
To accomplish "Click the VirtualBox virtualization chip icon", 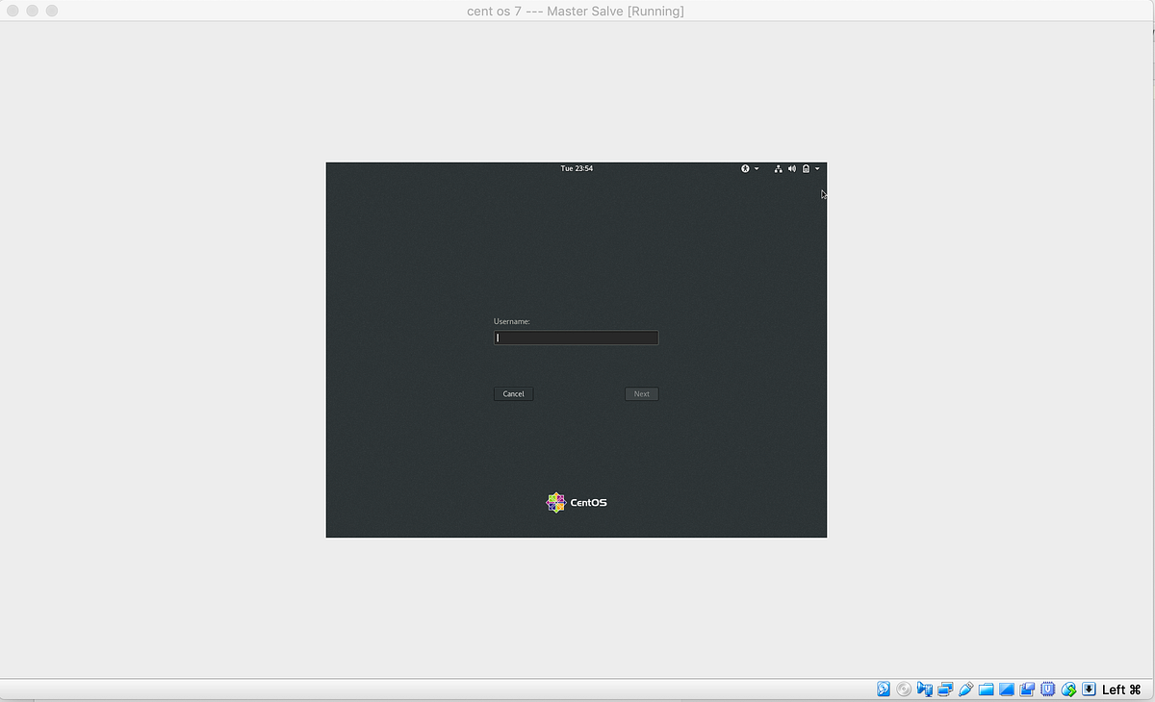I will [1047, 689].
